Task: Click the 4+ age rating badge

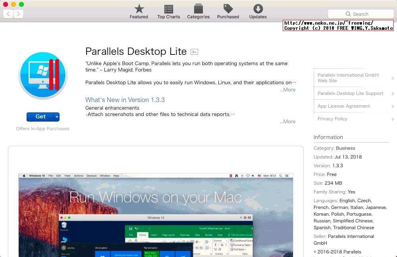Action: pyautogui.click(x=194, y=52)
